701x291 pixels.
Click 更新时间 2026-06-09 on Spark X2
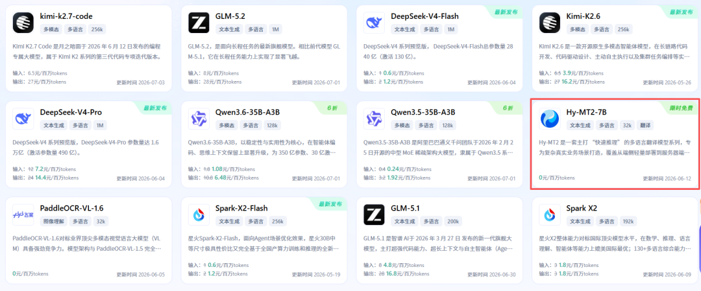pyautogui.click(x=667, y=275)
